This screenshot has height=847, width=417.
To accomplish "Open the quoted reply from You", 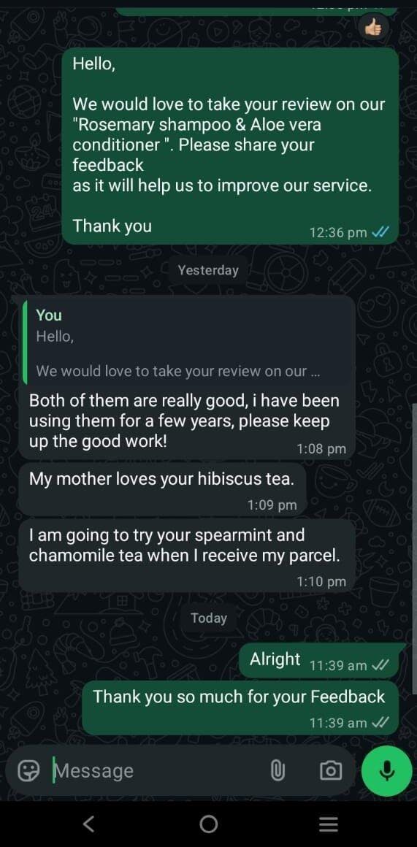I will (188, 343).
